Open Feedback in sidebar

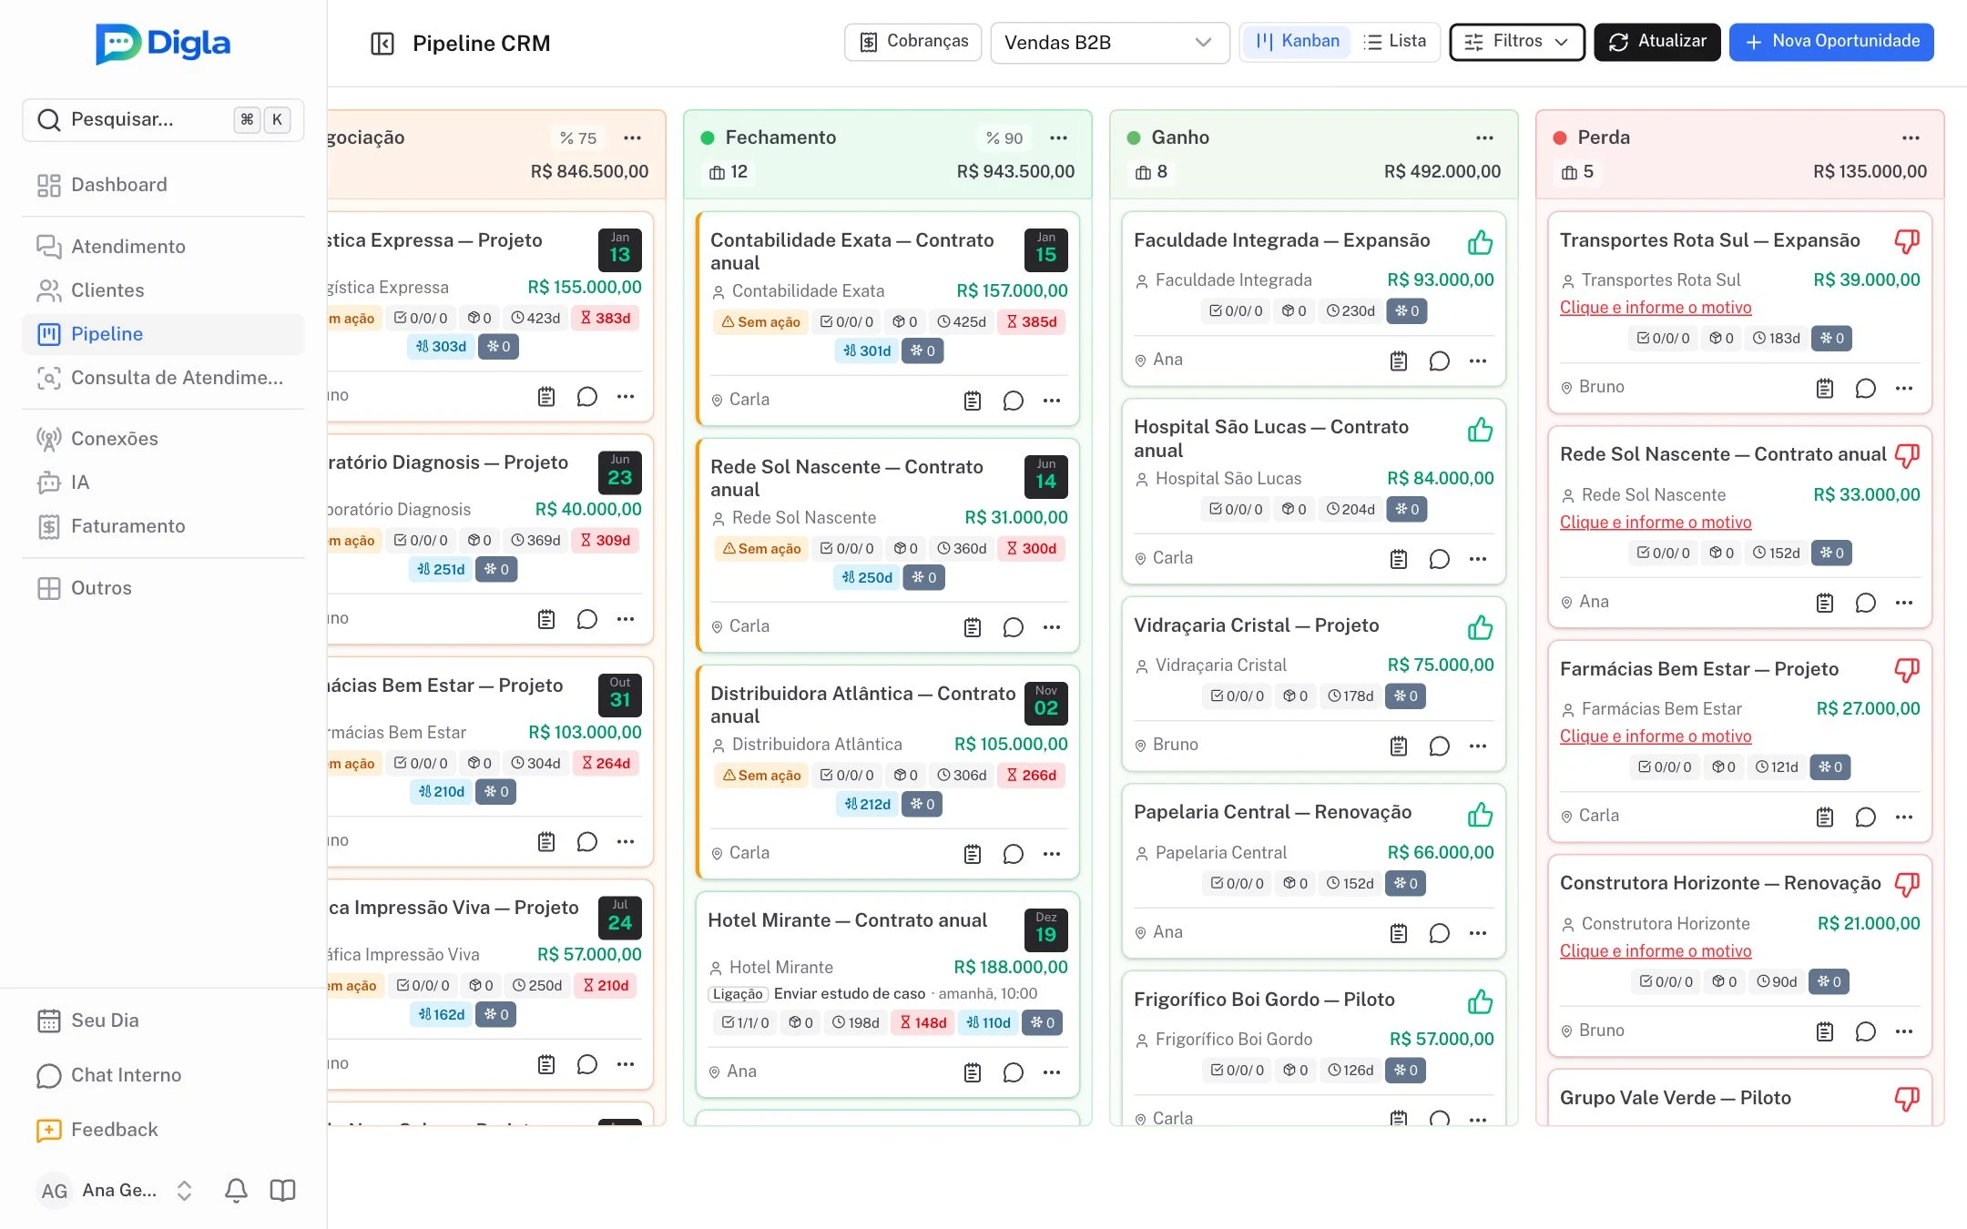pyautogui.click(x=163, y=1130)
